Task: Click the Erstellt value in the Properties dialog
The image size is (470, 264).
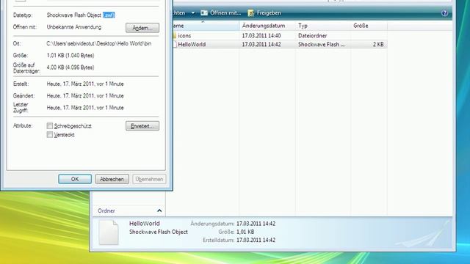Action: click(85, 84)
